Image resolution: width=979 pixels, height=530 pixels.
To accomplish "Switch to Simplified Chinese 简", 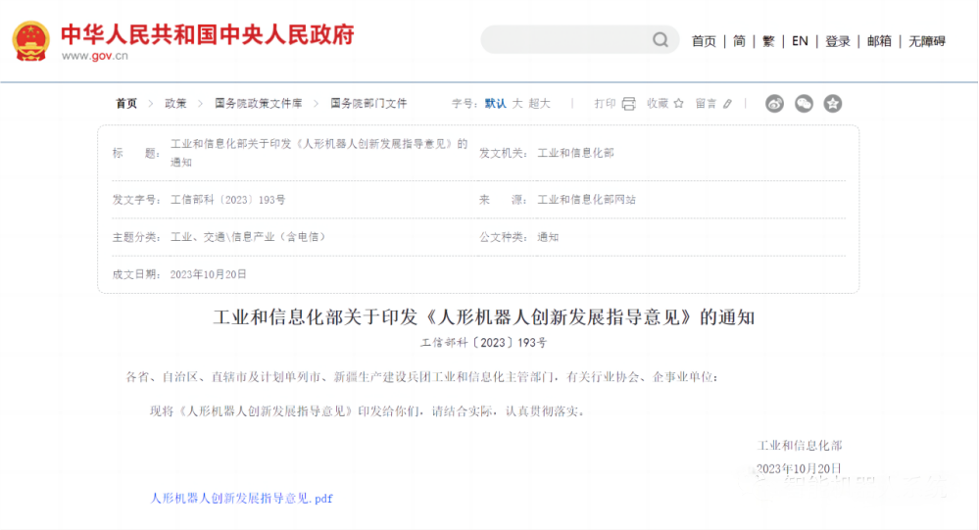I will coord(739,41).
